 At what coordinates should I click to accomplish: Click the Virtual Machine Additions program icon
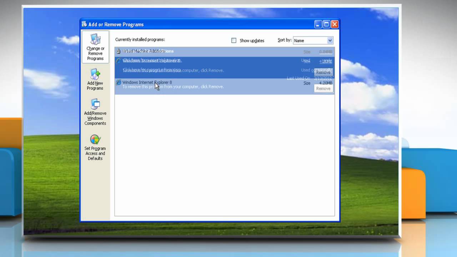click(x=119, y=51)
